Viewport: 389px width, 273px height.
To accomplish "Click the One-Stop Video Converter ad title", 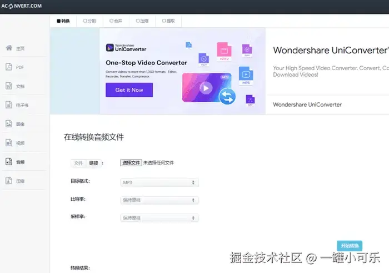I will point(146,62).
